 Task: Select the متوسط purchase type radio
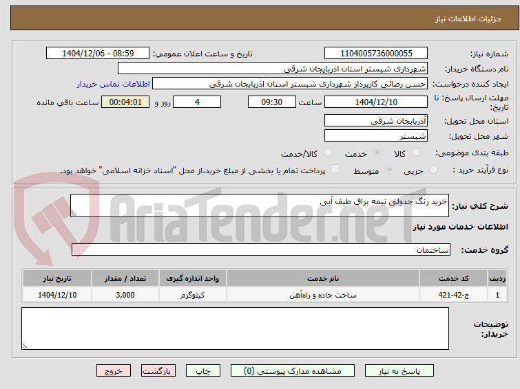coord(389,170)
